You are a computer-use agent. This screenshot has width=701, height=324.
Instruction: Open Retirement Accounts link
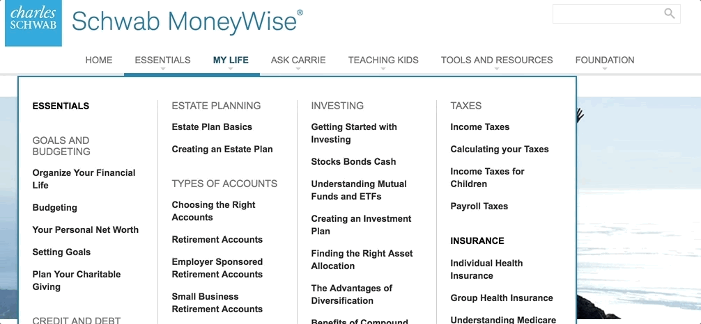click(217, 240)
